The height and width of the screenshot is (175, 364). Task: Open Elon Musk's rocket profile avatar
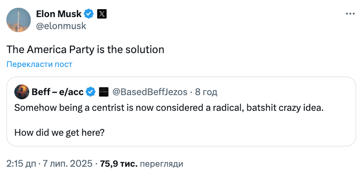point(19,20)
